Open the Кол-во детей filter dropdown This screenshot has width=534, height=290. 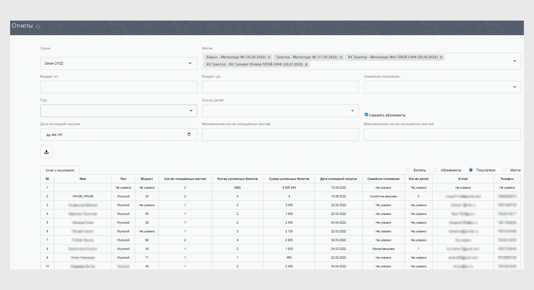click(x=280, y=111)
